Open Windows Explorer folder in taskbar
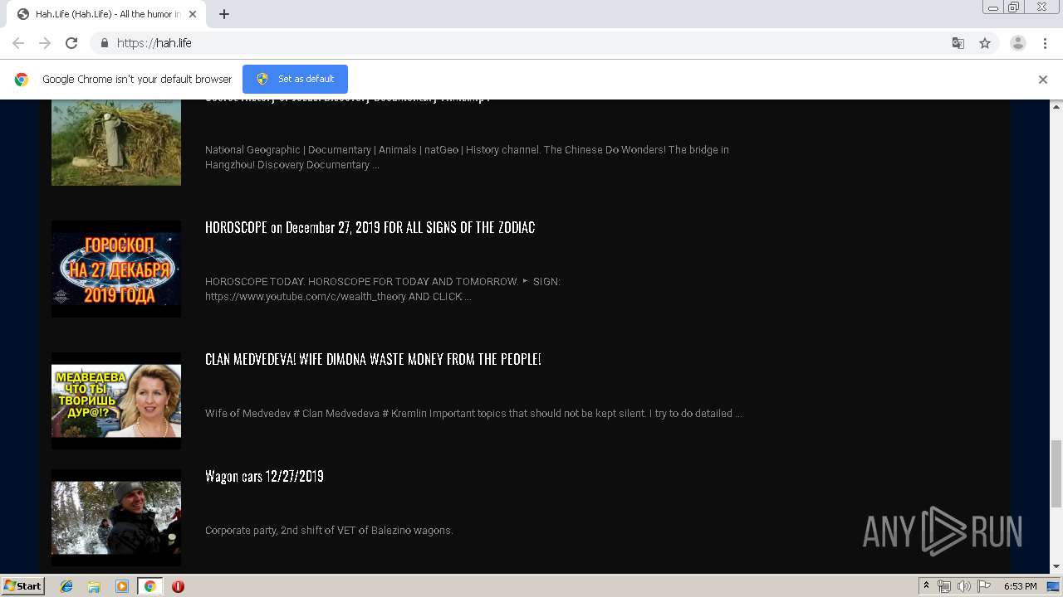This screenshot has width=1063, height=597. click(94, 586)
